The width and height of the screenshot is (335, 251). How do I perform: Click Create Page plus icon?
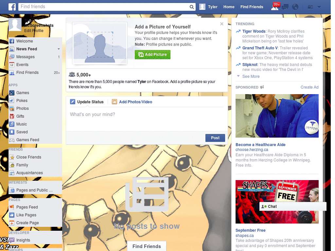click(12, 223)
